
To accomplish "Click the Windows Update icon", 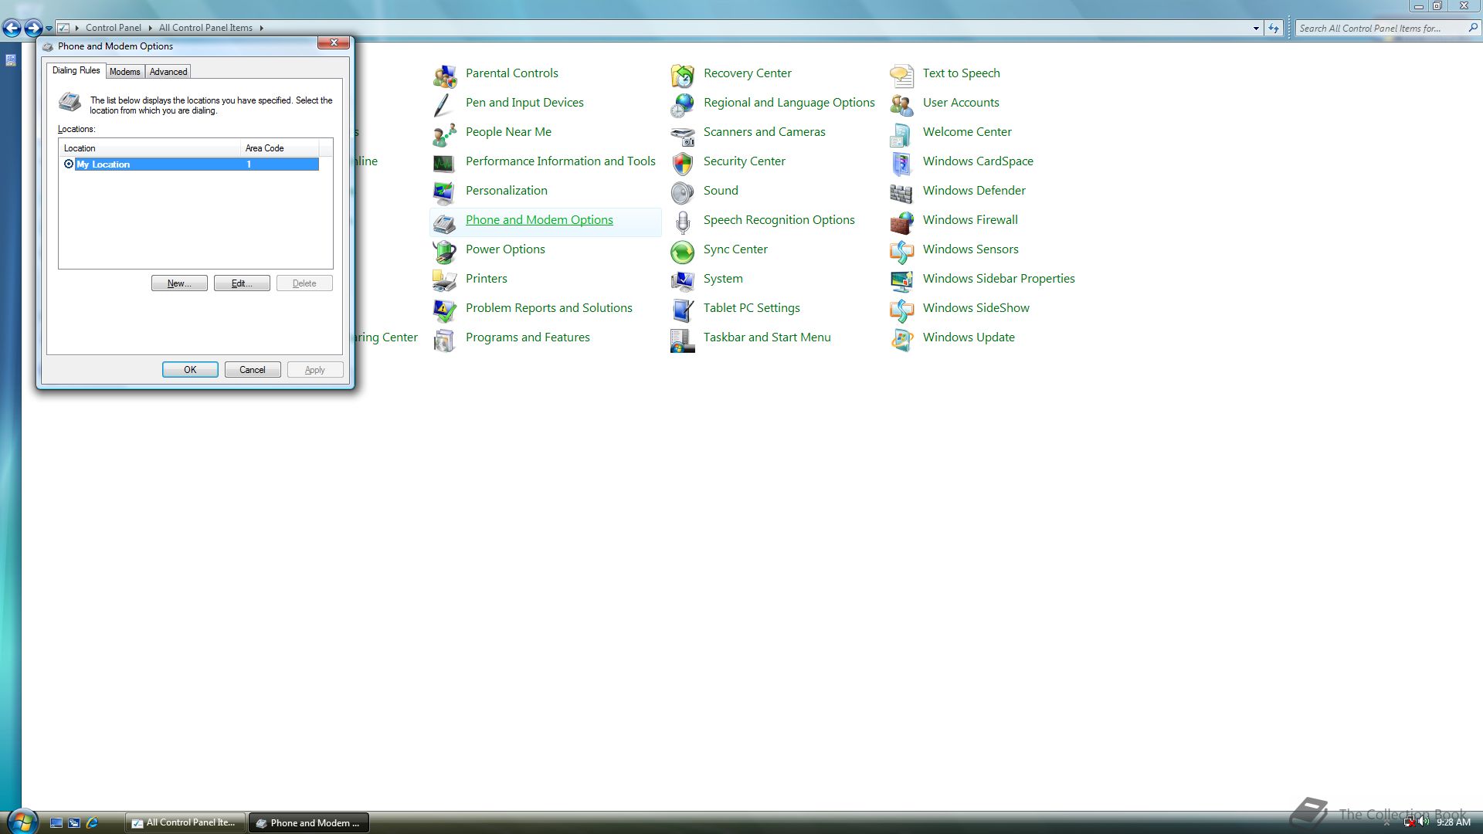I will click(901, 339).
